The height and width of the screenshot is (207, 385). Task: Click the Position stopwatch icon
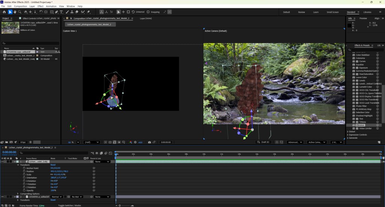point(24,171)
